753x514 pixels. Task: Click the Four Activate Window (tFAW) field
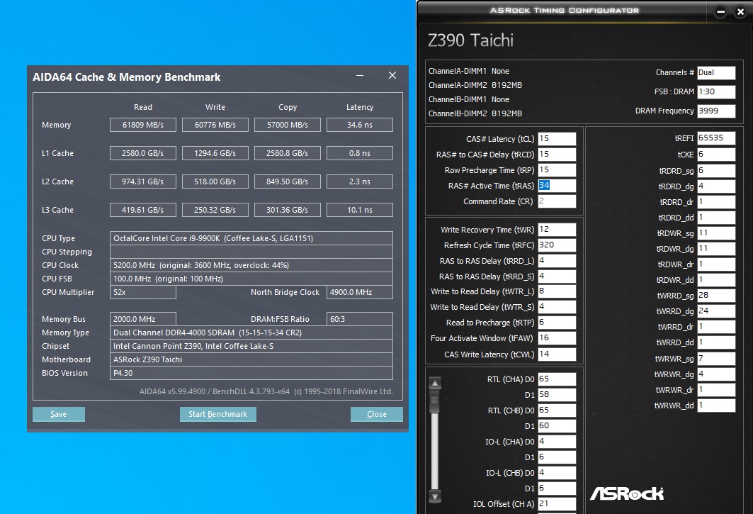(557, 338)
